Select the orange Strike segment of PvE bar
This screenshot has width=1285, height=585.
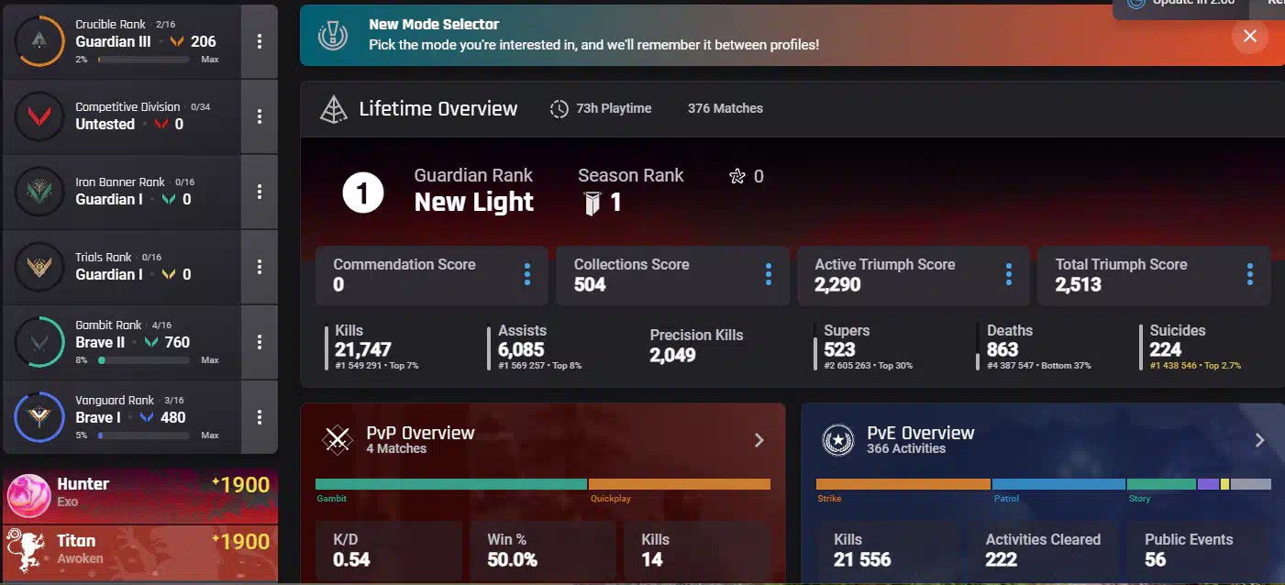903,484
